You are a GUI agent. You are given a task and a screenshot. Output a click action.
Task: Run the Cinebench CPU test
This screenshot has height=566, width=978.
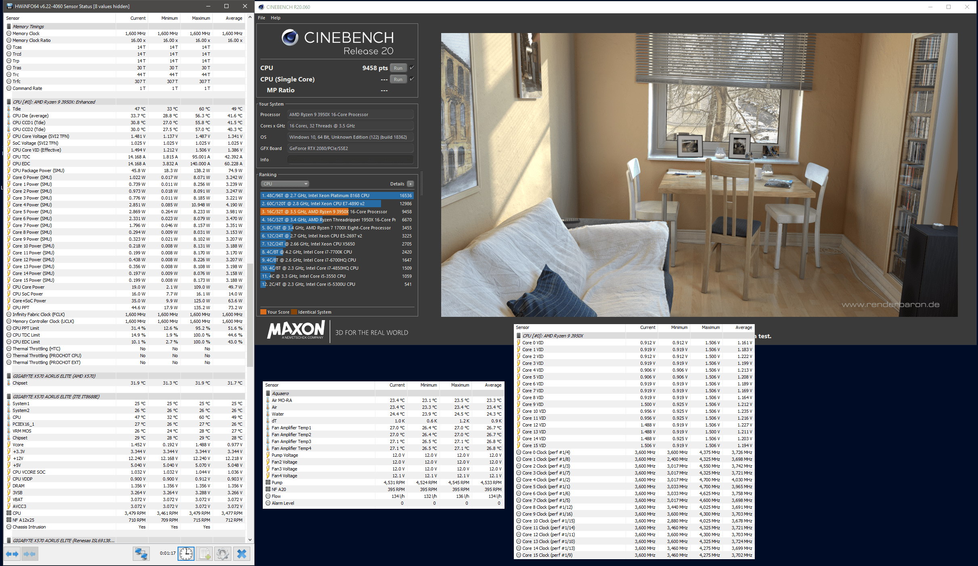398,68
